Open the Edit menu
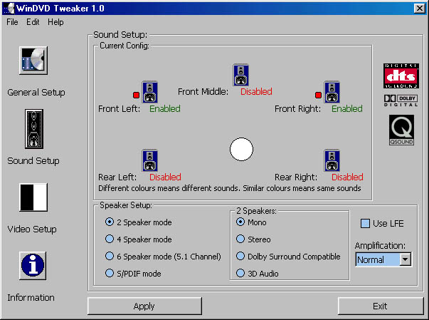 pos(33,22)
